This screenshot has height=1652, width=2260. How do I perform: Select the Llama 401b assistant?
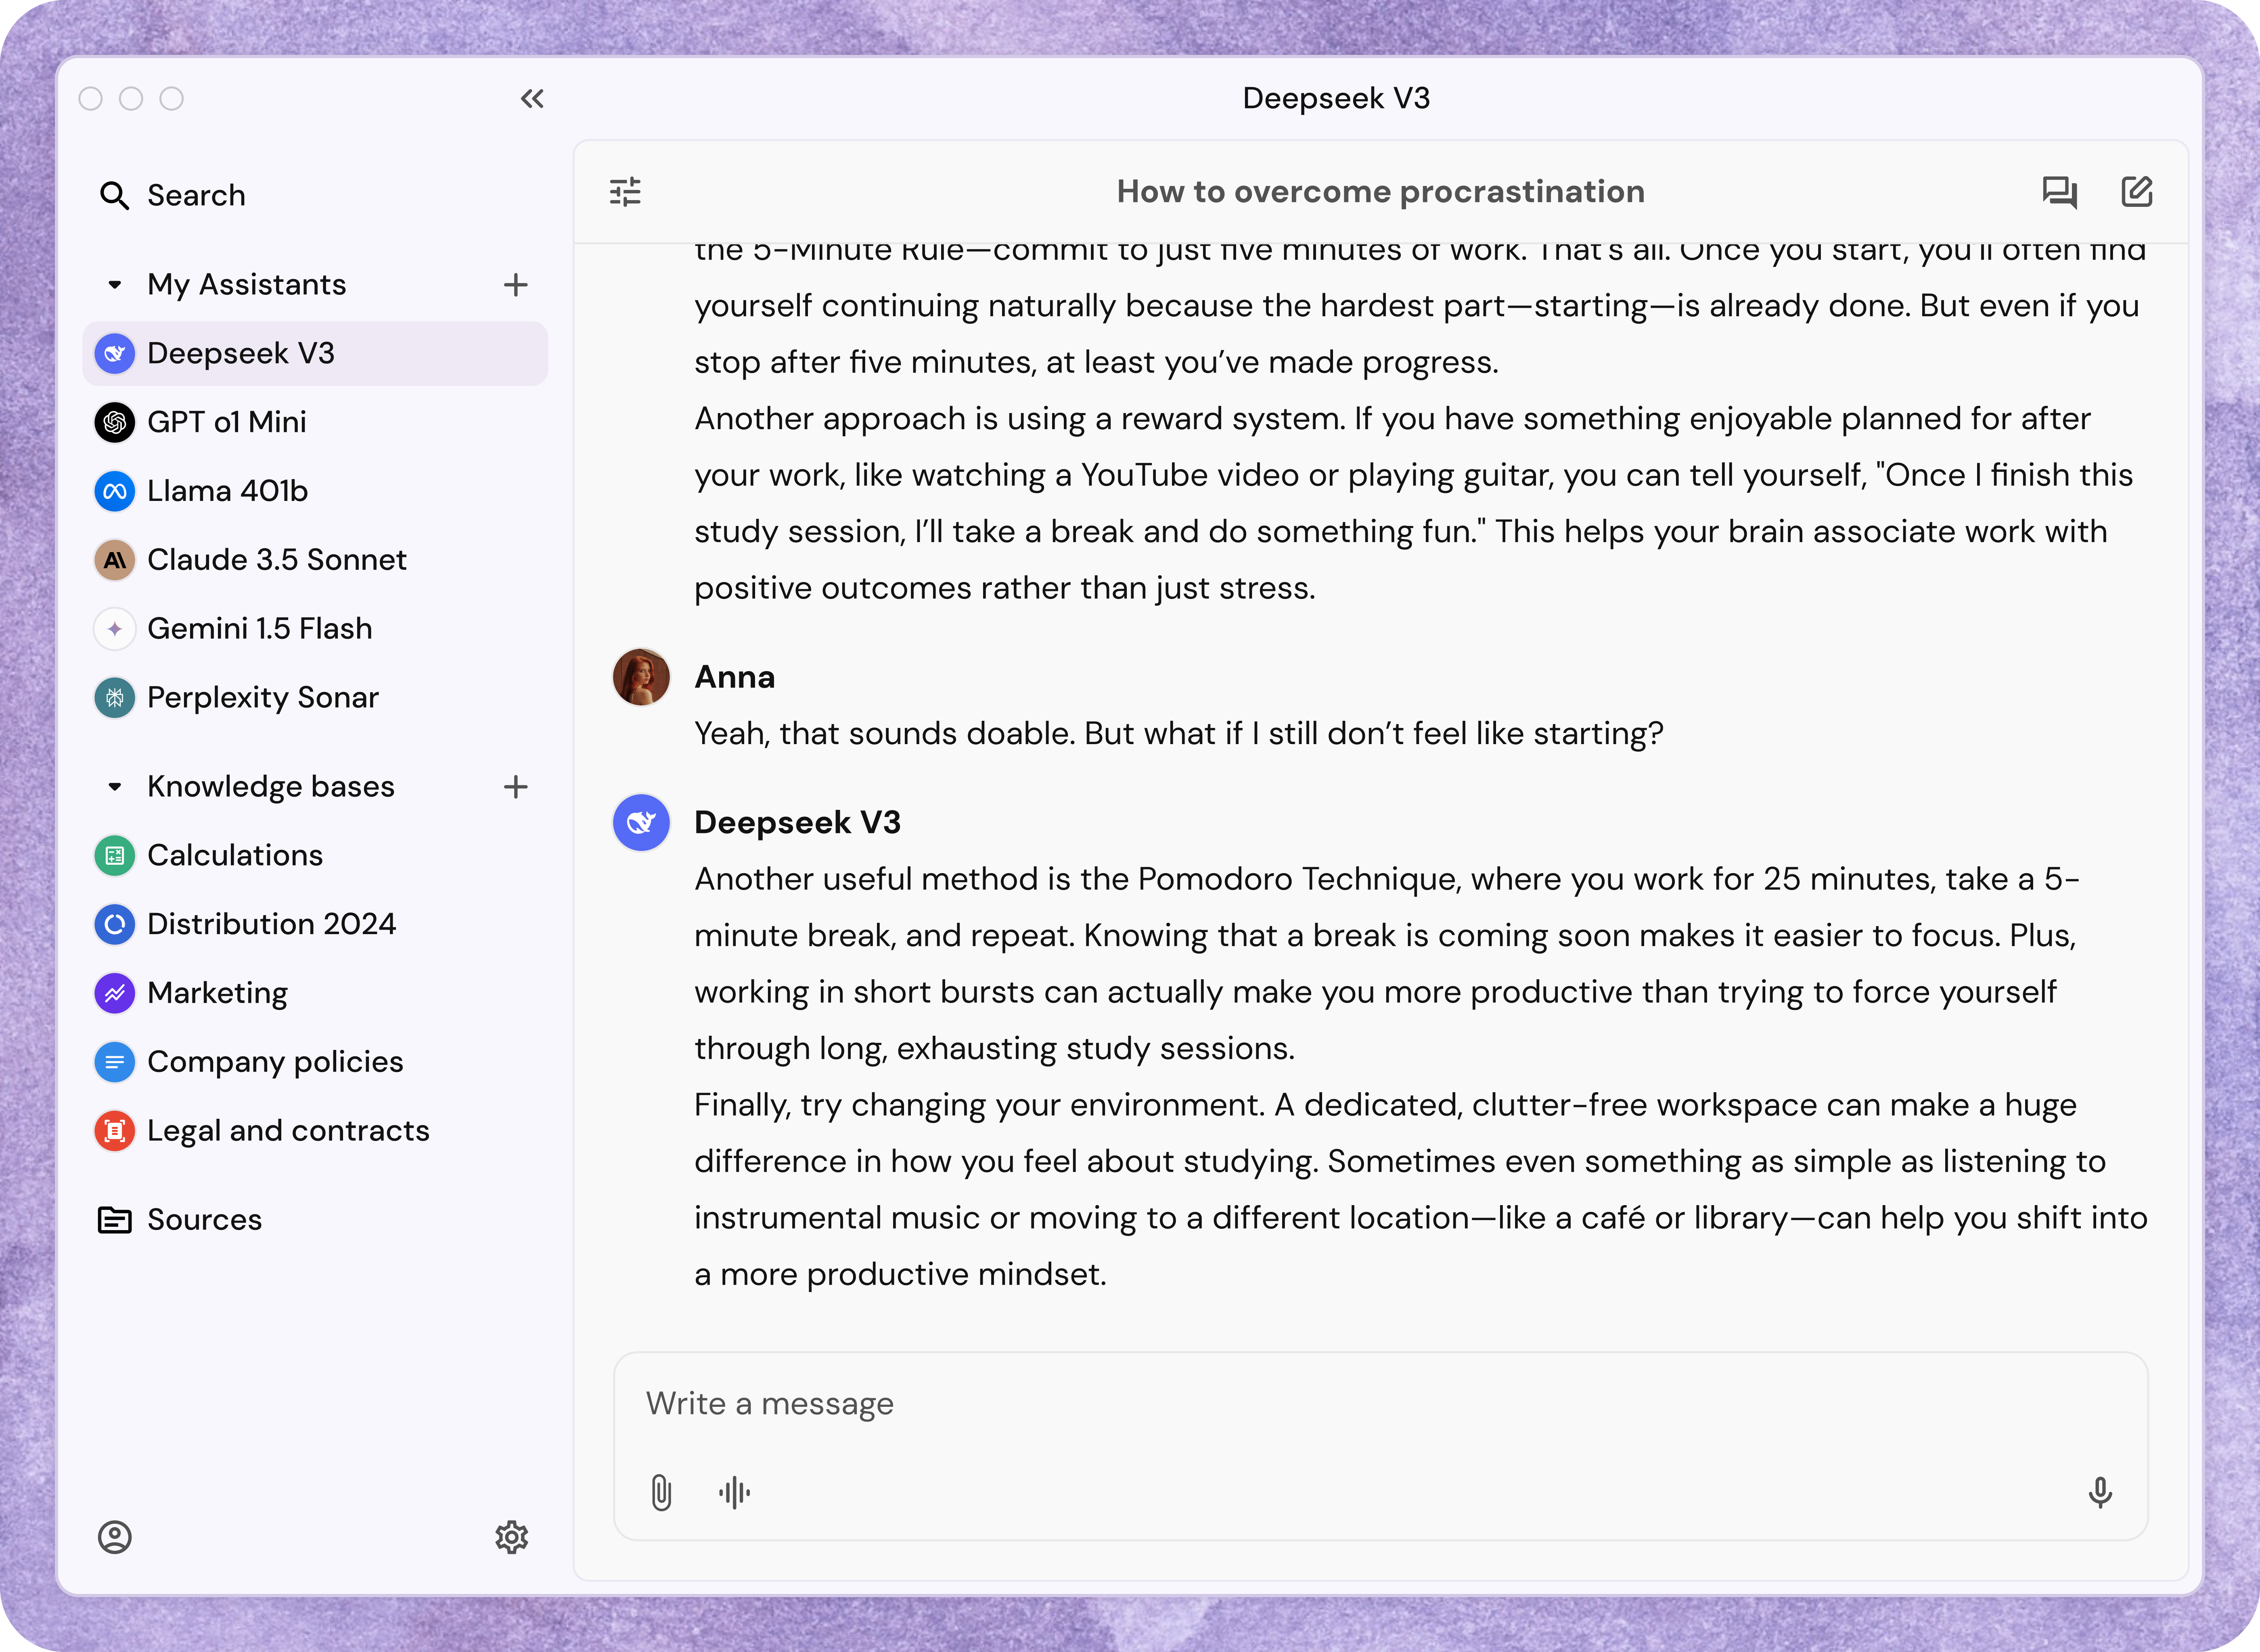pos(315,491)
